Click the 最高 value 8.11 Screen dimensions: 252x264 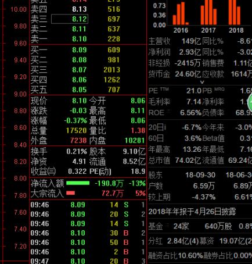138,110
